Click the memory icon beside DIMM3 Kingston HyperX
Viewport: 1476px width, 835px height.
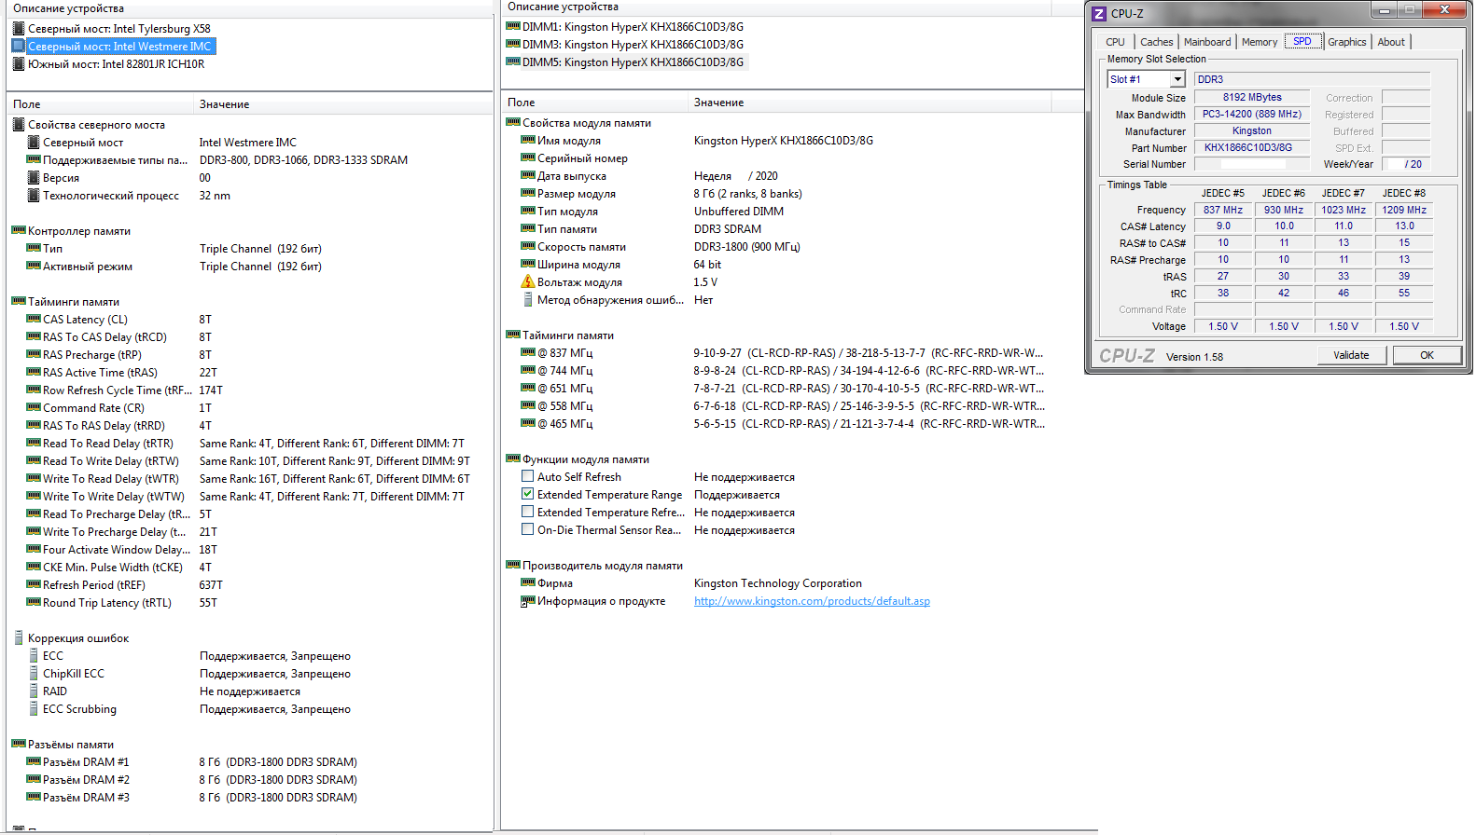(513, 45)
